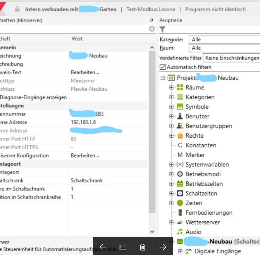Pin the properties panel with the pin icon
The height and width of the screenshot is (255, 260).
point(152,20)
